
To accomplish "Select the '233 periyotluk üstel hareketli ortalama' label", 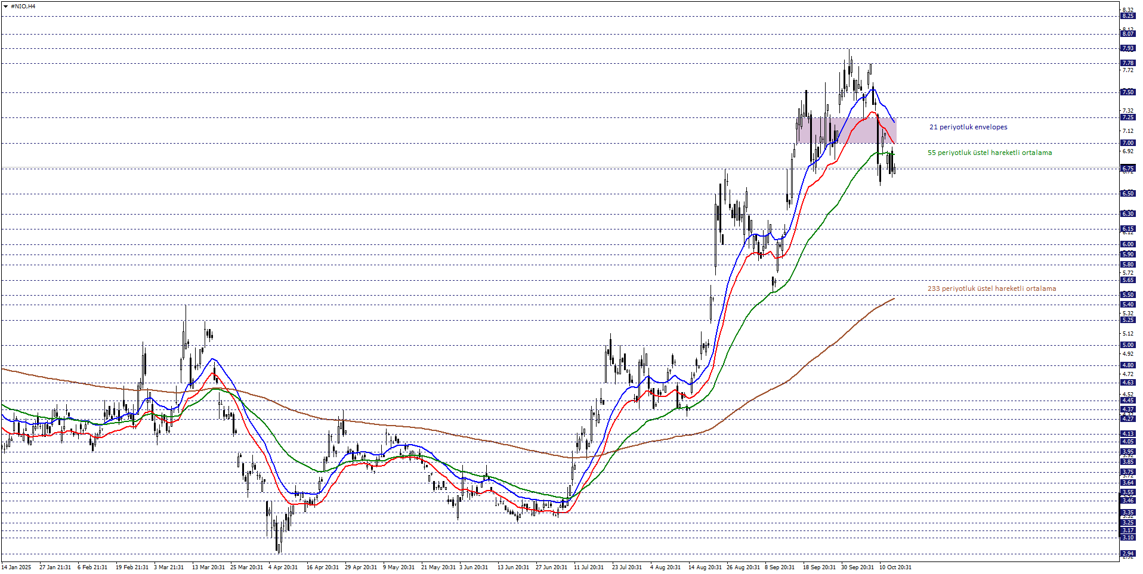I will pyautogui.click(x=991, y=288).
